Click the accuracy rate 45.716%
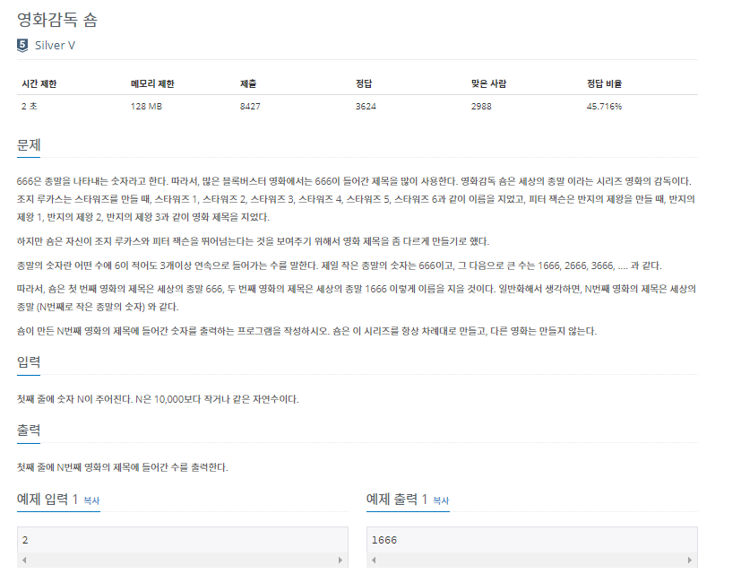Image resolution: width=741 pixels, height=583 pixels. click(604, 107)
